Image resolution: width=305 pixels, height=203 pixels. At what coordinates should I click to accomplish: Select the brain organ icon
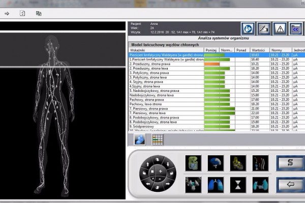pos(214,163)
